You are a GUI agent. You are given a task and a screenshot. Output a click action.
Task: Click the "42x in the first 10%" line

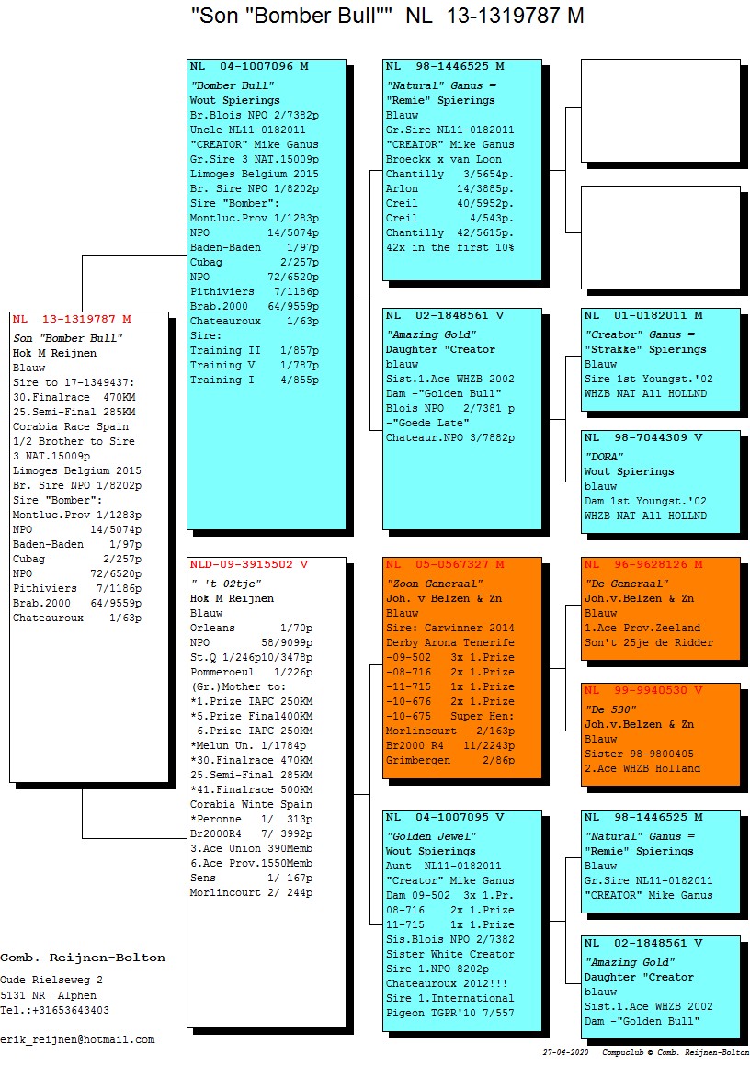449,248
